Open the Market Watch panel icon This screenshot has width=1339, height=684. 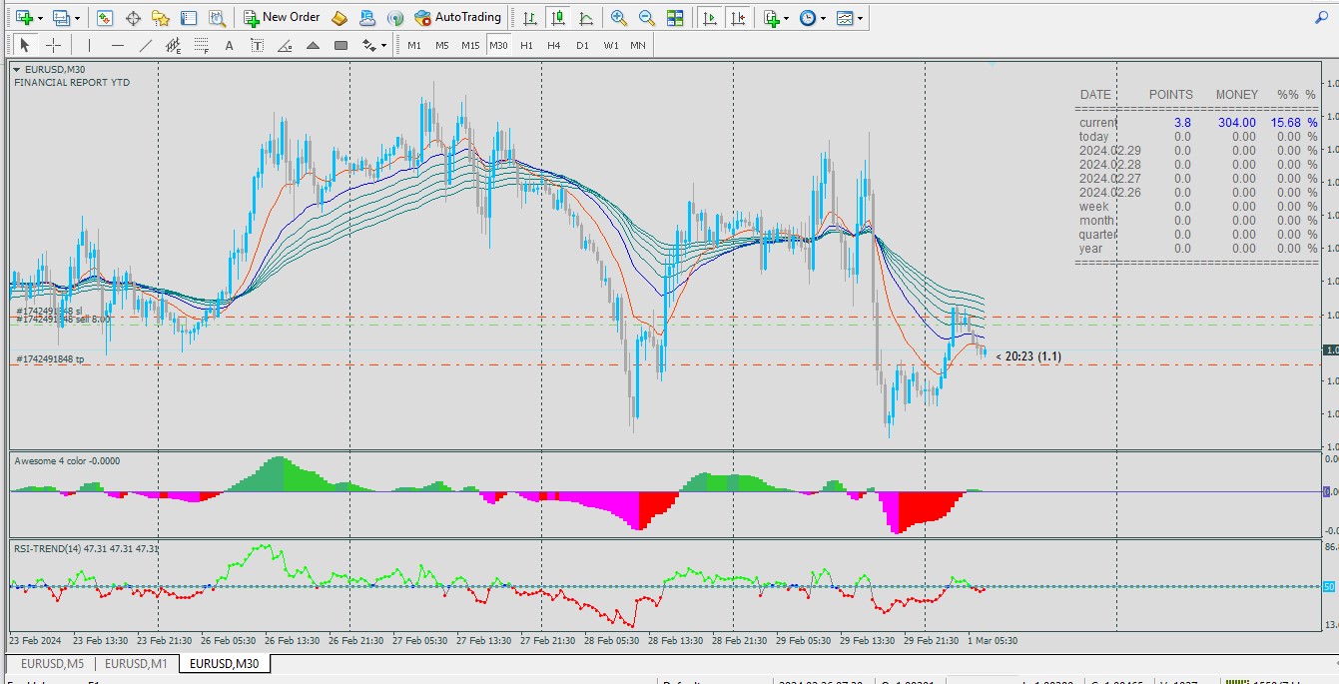pyautogui.click(x=105, y=18)
